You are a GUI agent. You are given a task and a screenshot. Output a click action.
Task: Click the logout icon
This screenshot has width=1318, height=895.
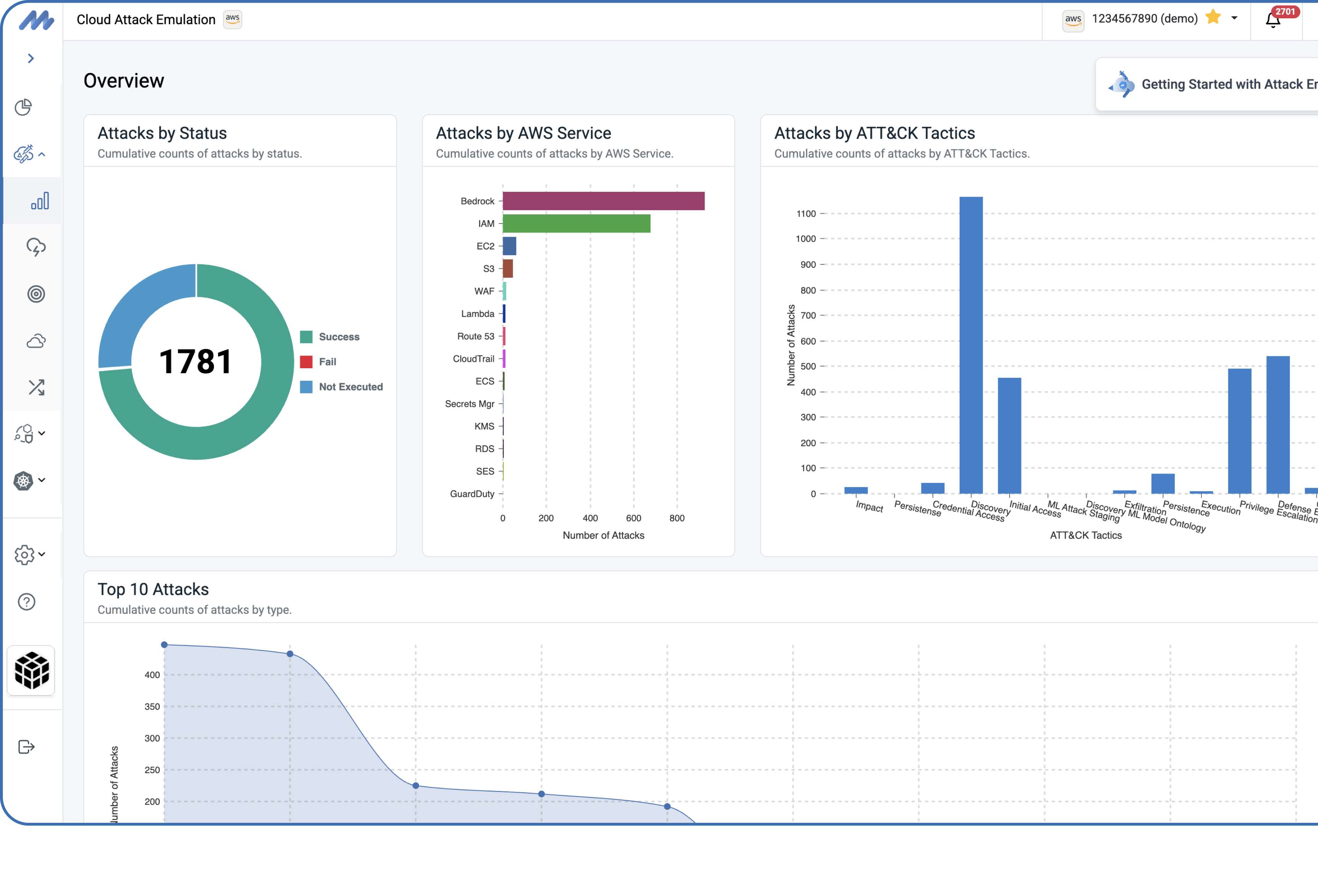coord(27,747)
